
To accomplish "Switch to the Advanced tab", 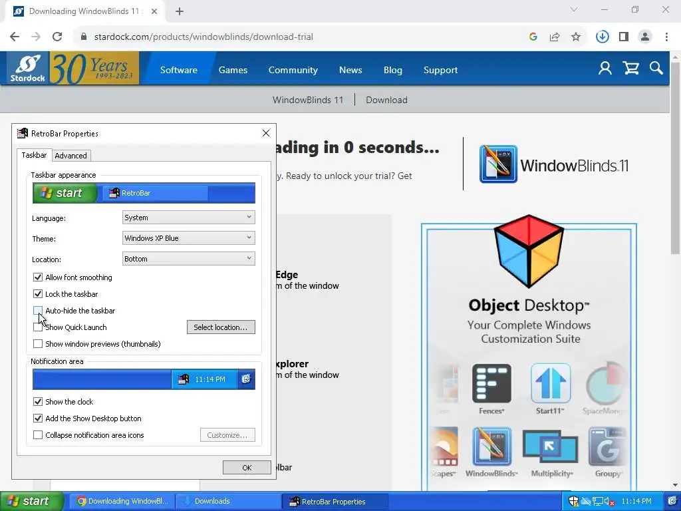I will (70, 156).
